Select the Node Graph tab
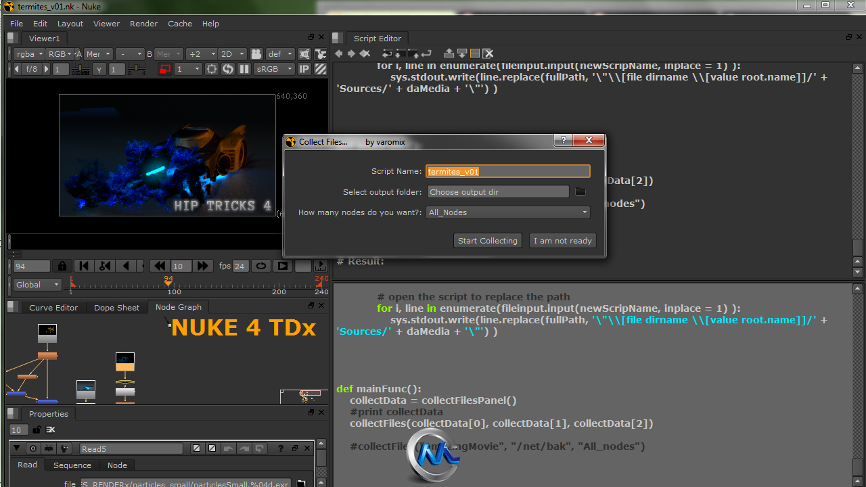 click(179, 307)
